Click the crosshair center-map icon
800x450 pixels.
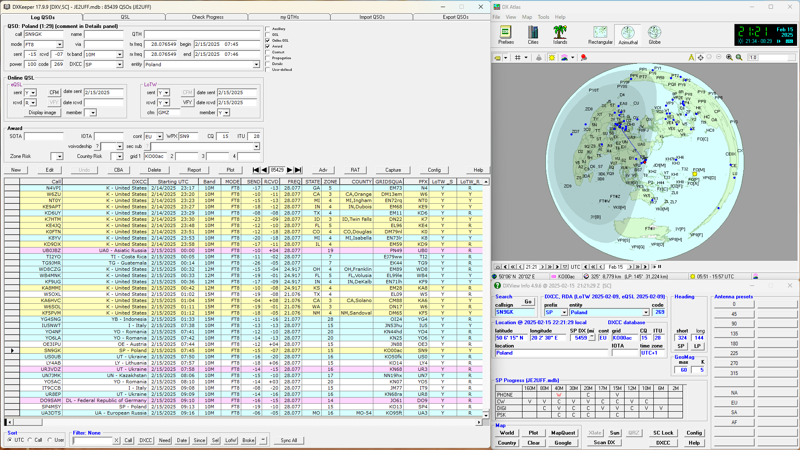700,57
